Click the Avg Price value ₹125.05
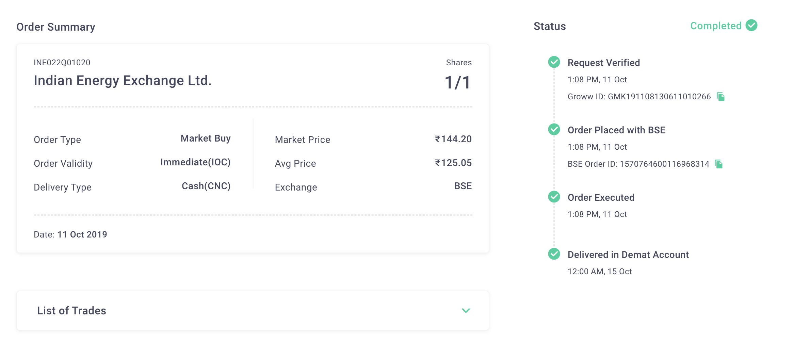 [453, 163]
